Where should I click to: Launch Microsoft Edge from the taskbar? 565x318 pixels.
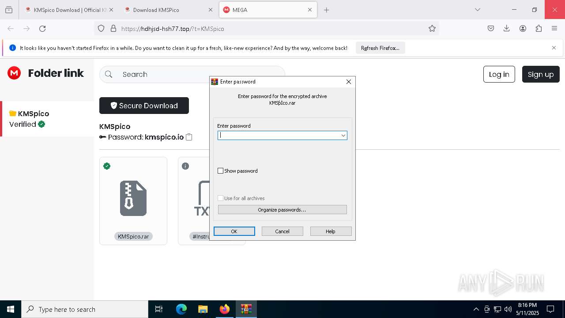(181, 309)
